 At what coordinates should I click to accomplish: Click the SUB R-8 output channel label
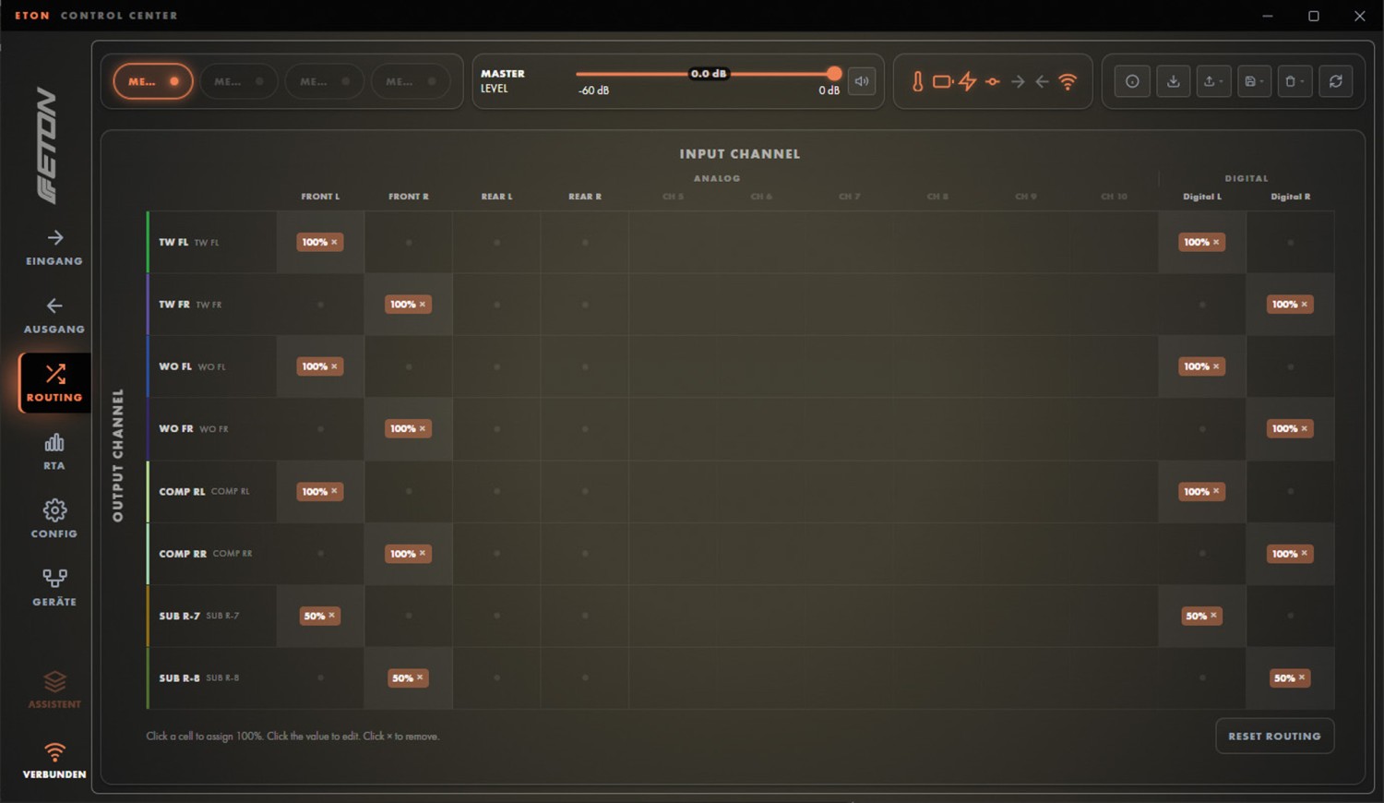pos(179,677)
